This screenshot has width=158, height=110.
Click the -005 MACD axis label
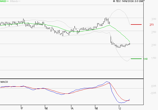(x=153, y=93)
